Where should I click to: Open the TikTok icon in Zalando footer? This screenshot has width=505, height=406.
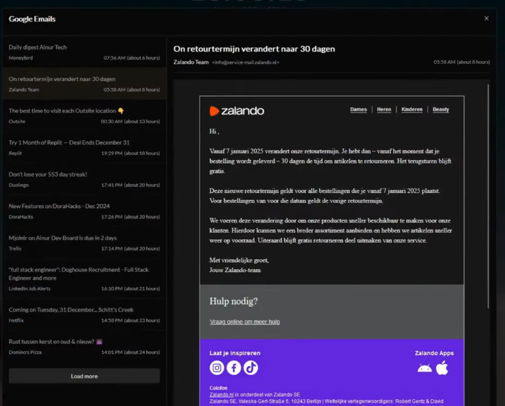[x=251, y=368]
